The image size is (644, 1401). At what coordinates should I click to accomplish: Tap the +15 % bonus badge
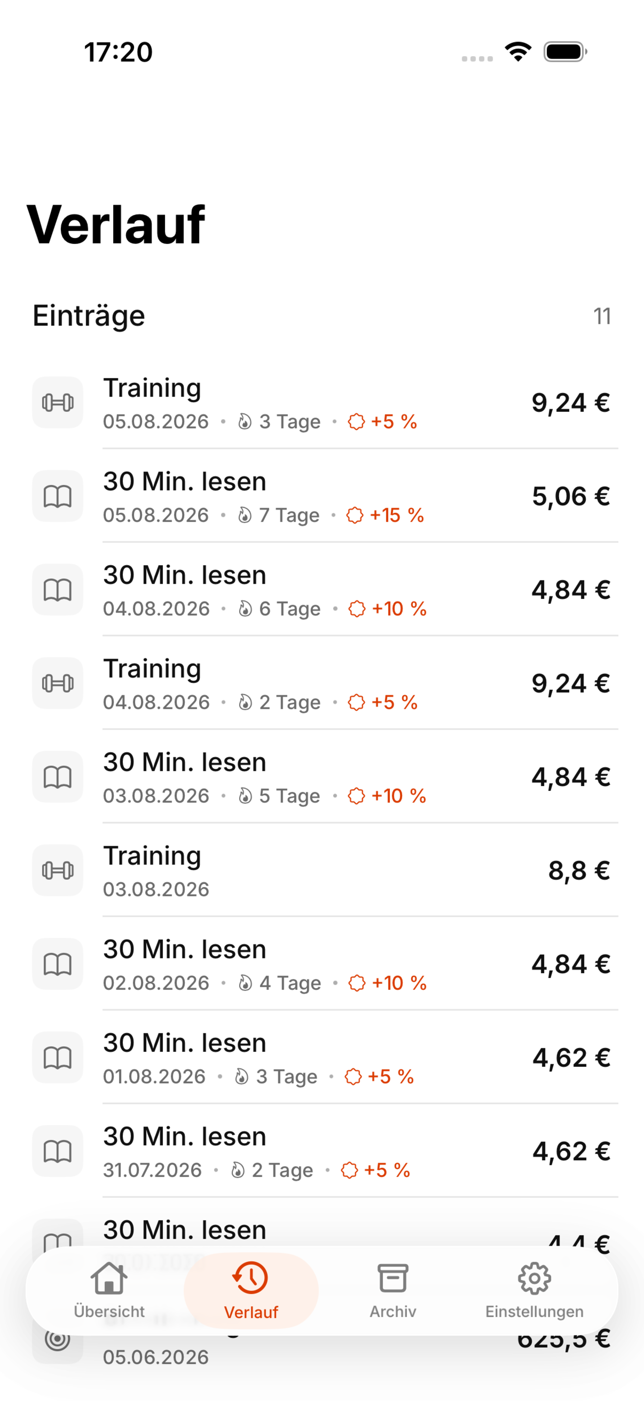pyautogui.click(x=385, y=515)
